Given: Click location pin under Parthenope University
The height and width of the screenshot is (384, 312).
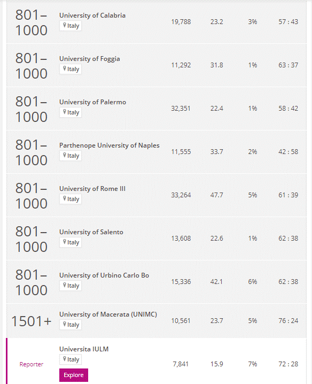Looking at the screenshot, I should click(65, 155).
